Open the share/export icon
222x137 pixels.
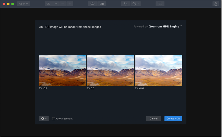point(216,4)
